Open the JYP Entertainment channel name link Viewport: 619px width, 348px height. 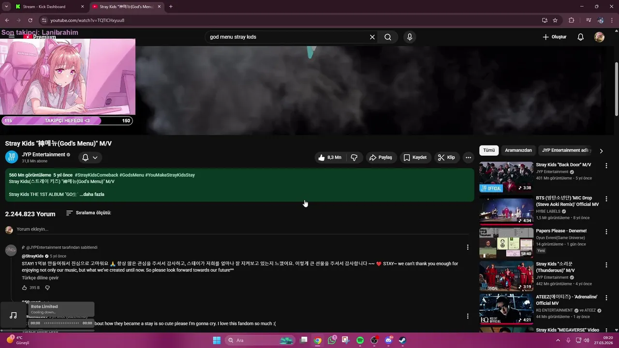point(44,155)
